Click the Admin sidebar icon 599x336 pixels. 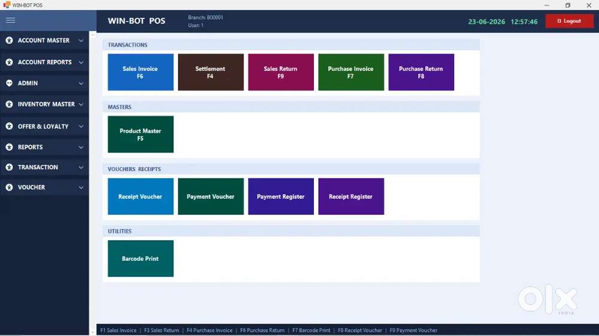9,83
